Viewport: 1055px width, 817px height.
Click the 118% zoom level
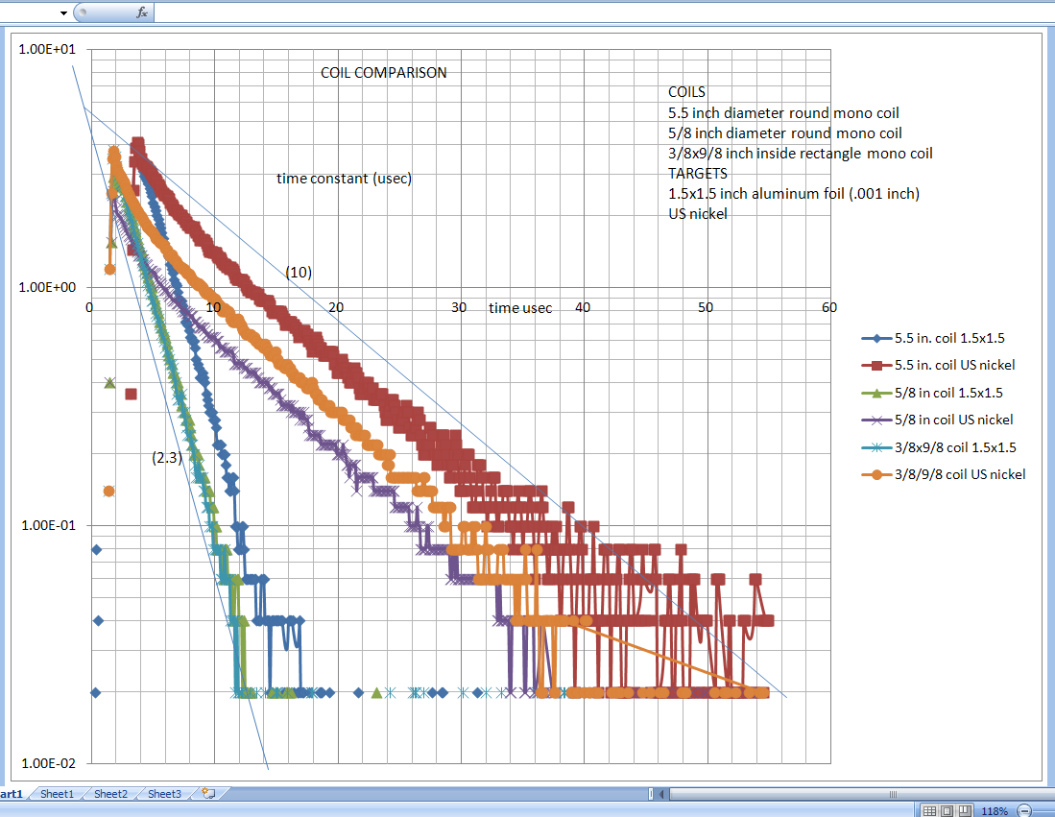[995, 811]
